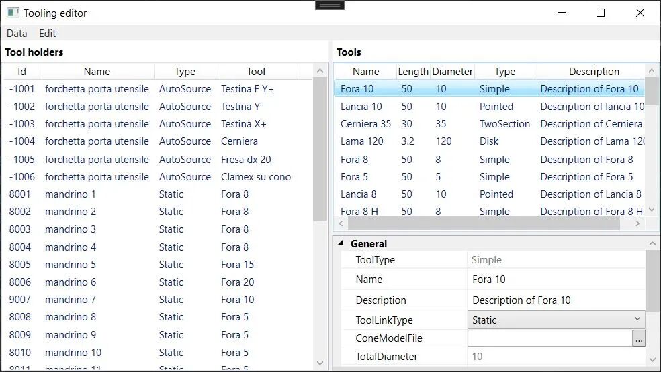The height and width of the screenshot is (372, 661).
Task: Sort tool holders by Type column
Action: (x=185, y=72)
